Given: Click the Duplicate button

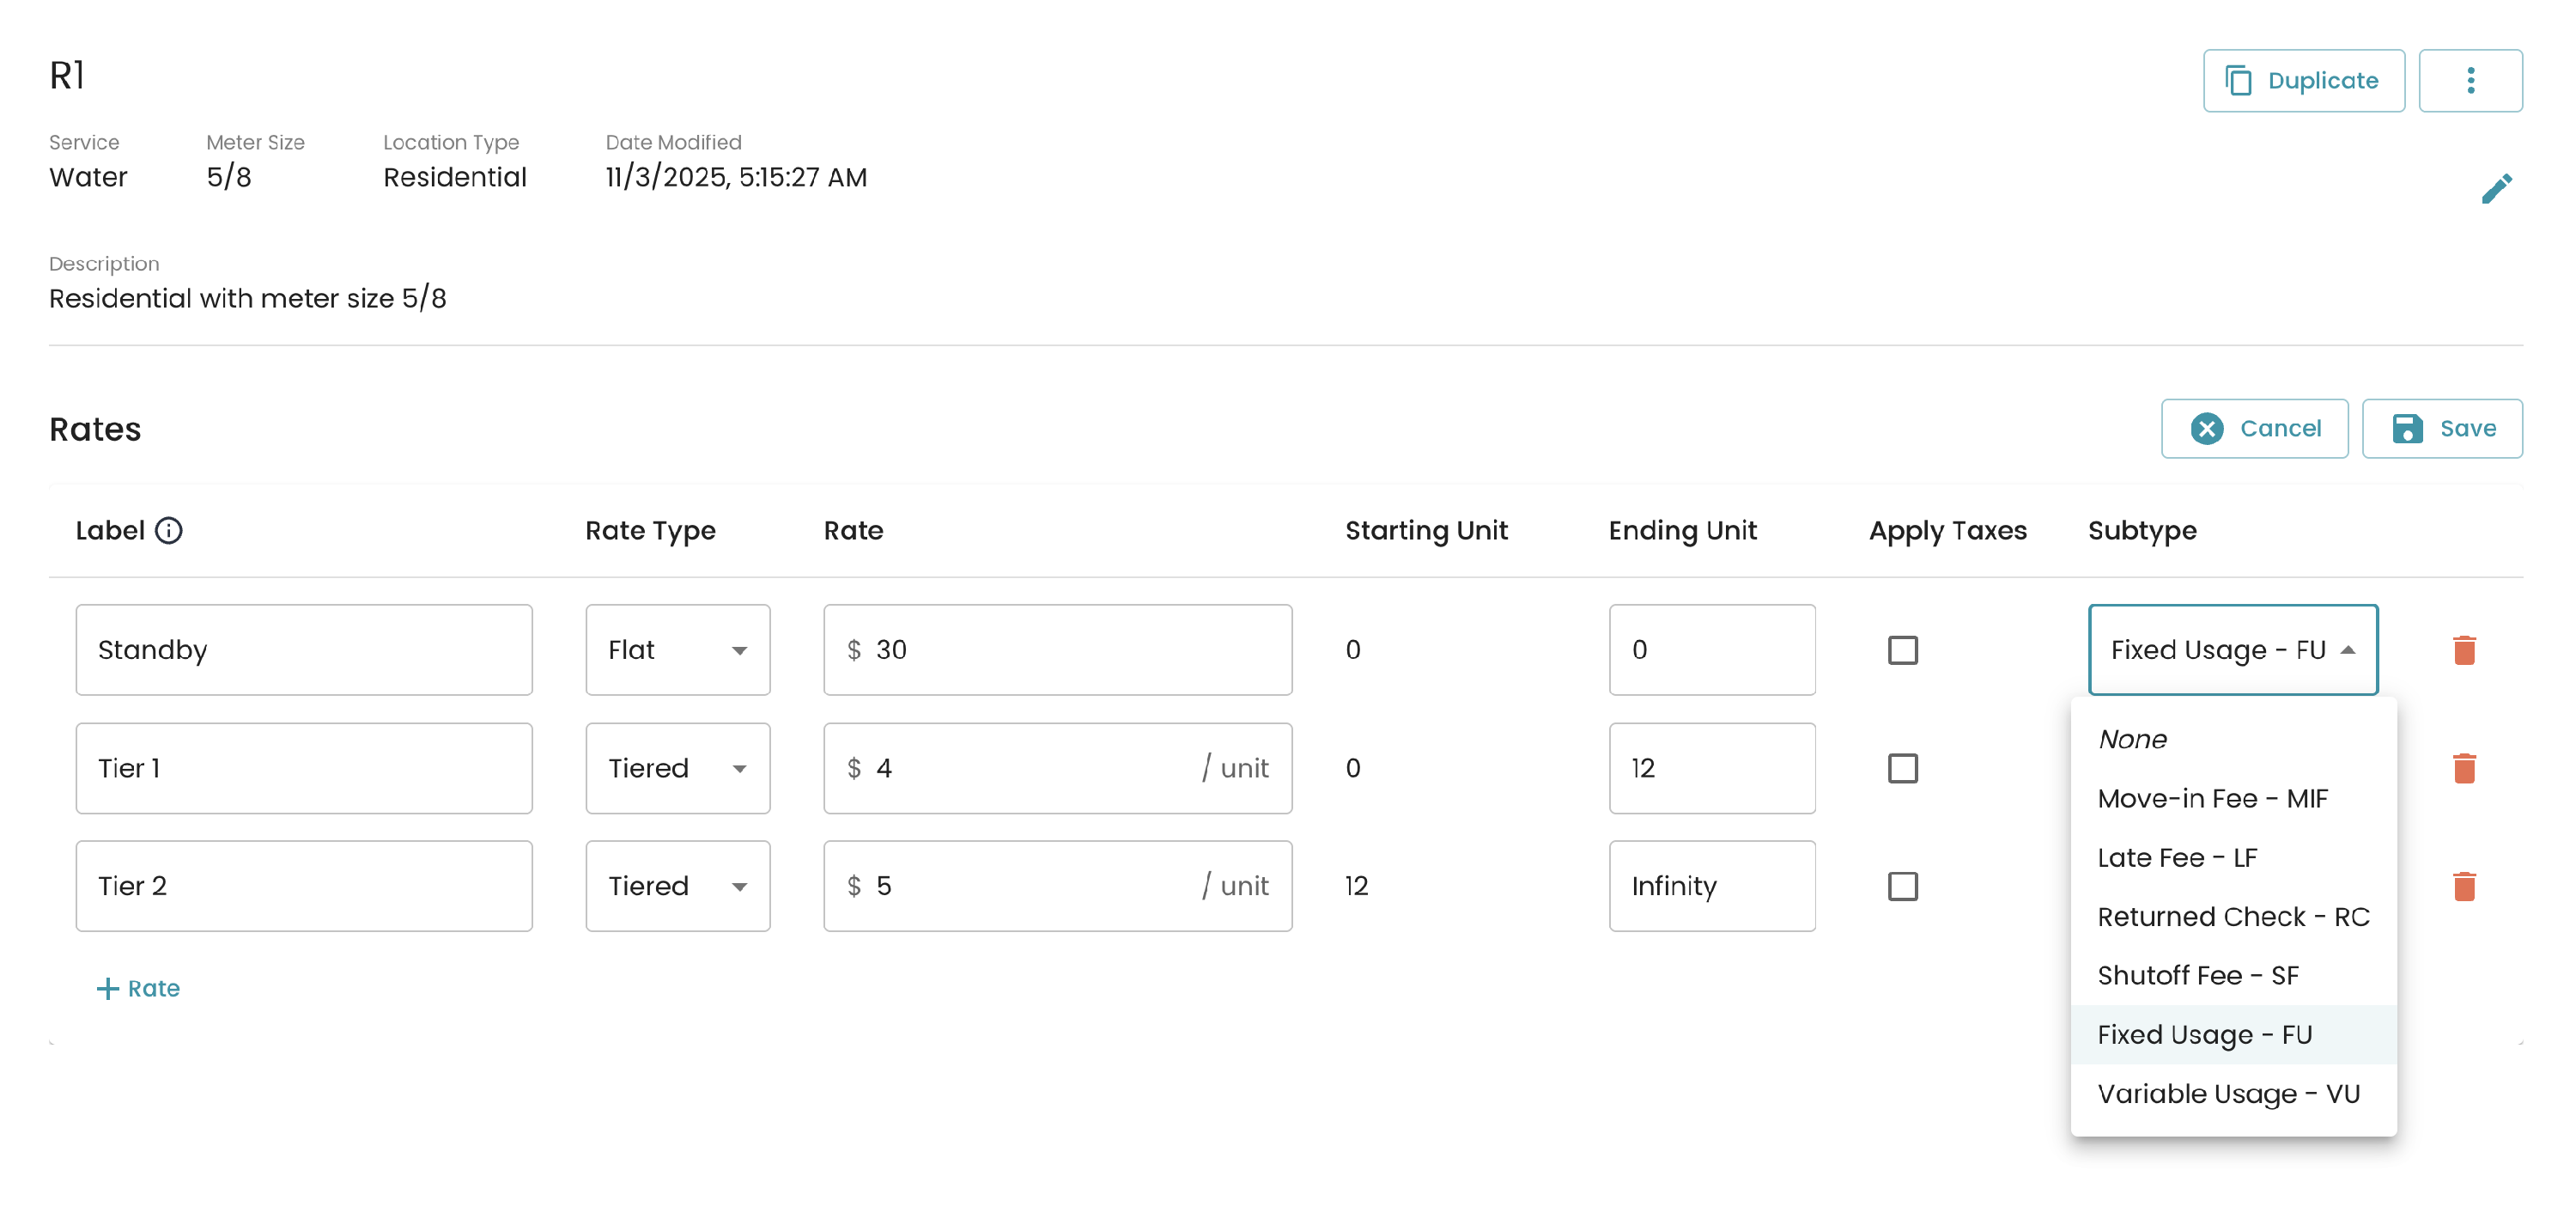Looking at the screenshot, I should [x=2302, y=80].
